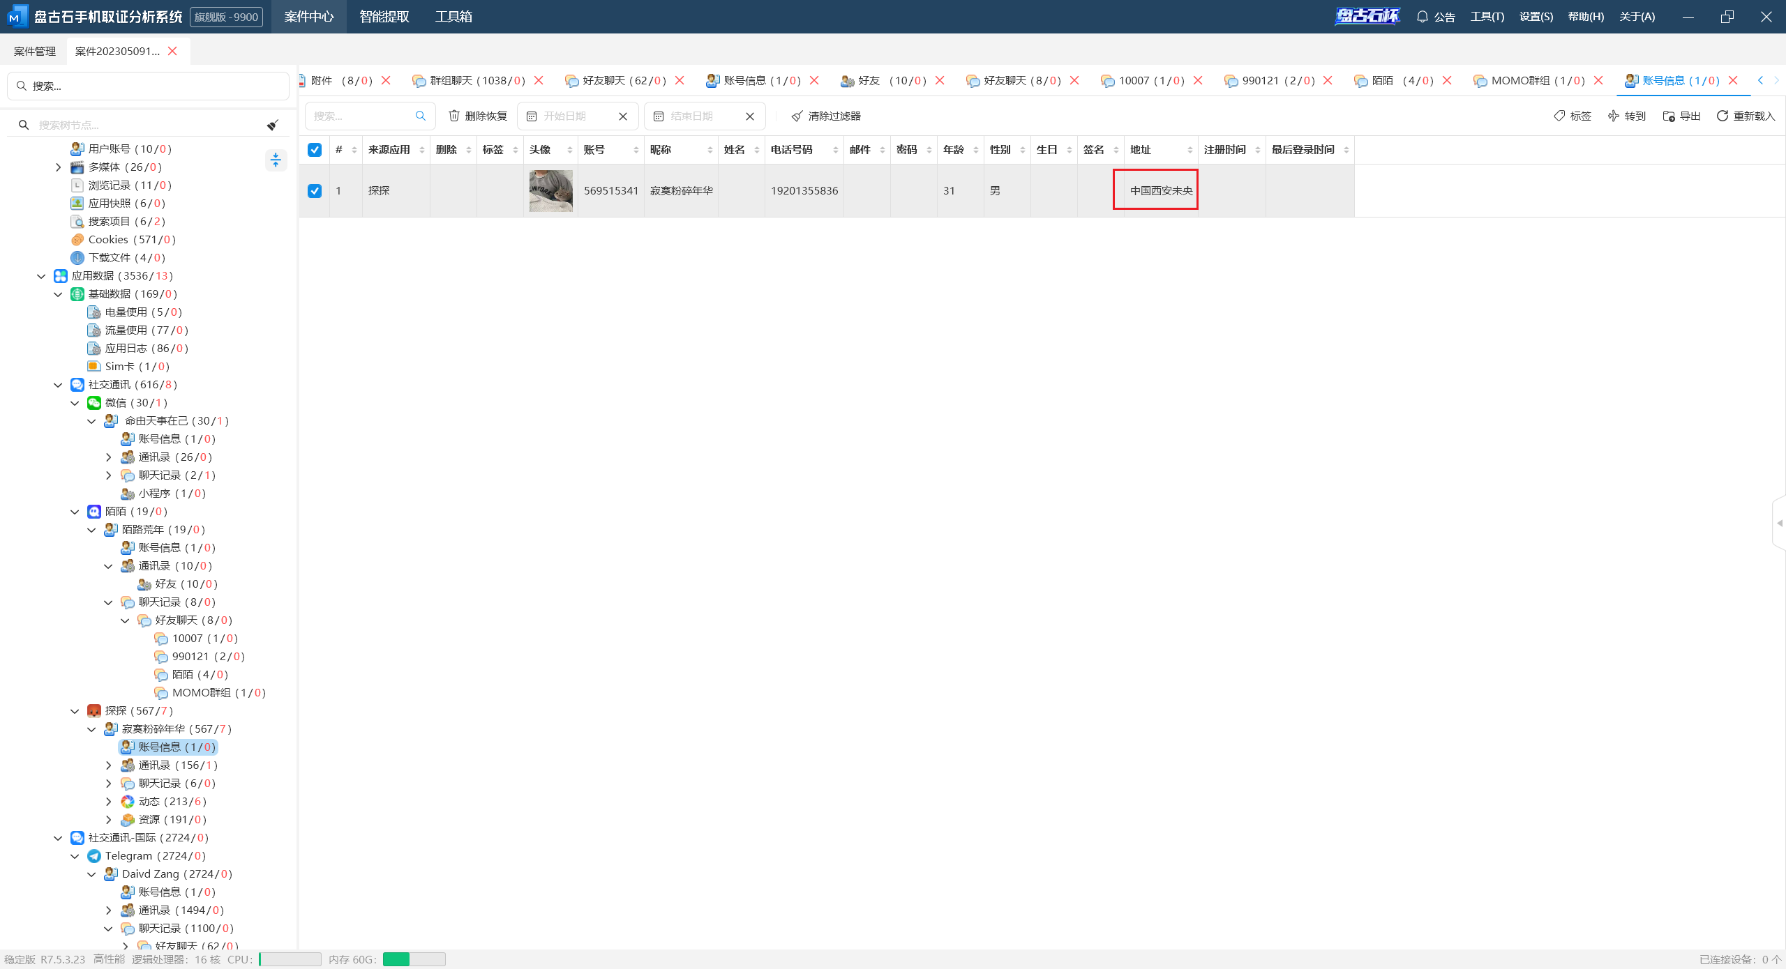Click the avatar thumbnail in row 1
Image resolution: width=1786 pixels, height=969 pixels.
click(550, 190)
